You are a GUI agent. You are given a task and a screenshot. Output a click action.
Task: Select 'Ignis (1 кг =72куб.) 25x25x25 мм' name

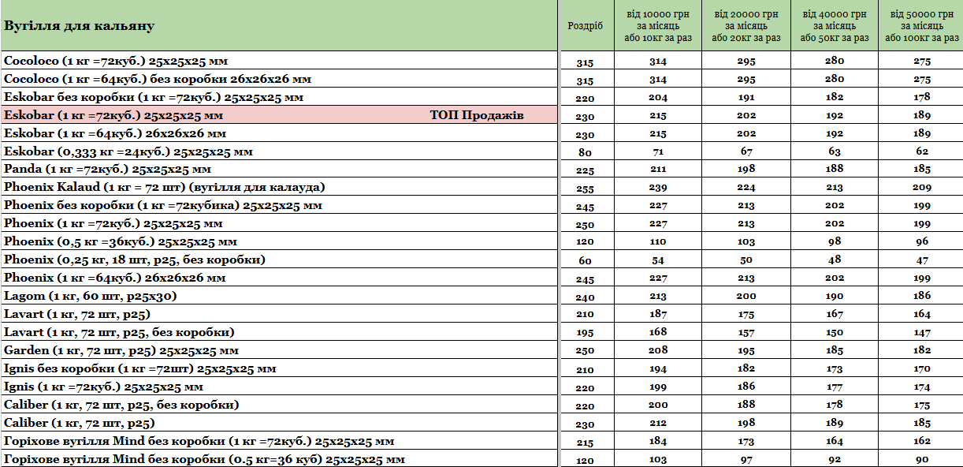[104, 387]
